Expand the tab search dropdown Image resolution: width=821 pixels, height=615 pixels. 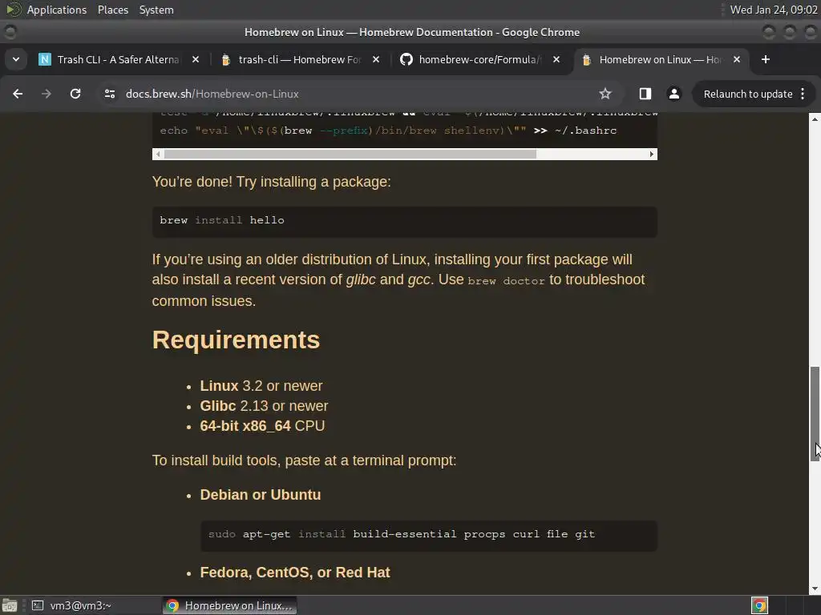tap(16, 59)
